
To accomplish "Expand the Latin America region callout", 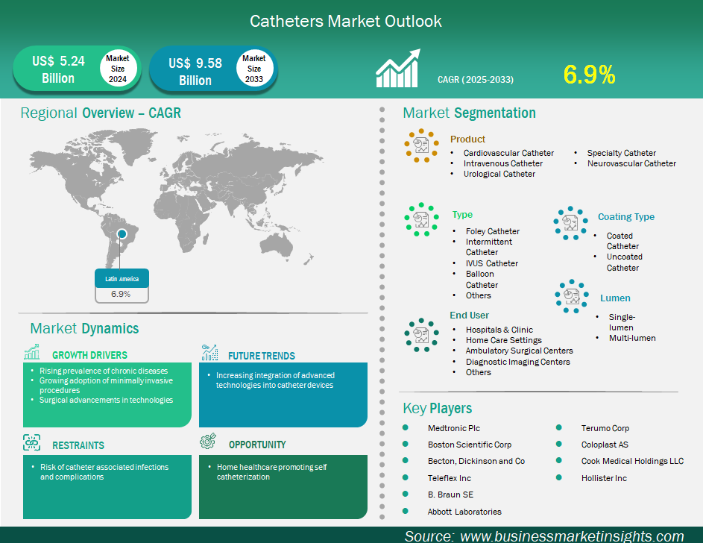I will pos(122,278).
